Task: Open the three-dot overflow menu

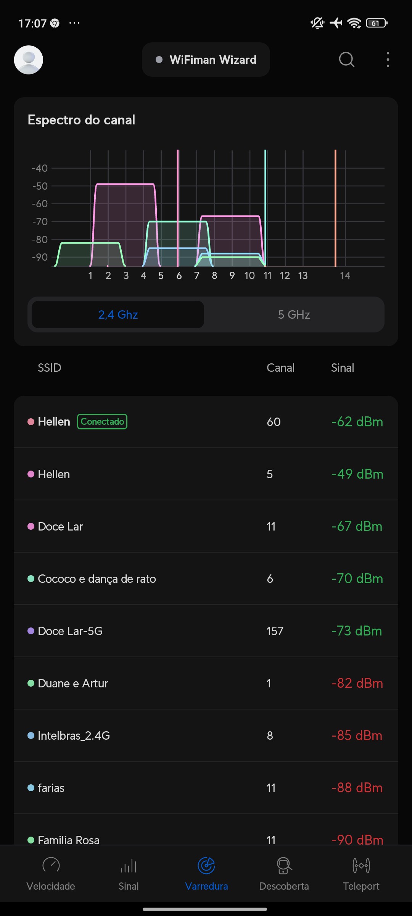Action: [388, 60]
